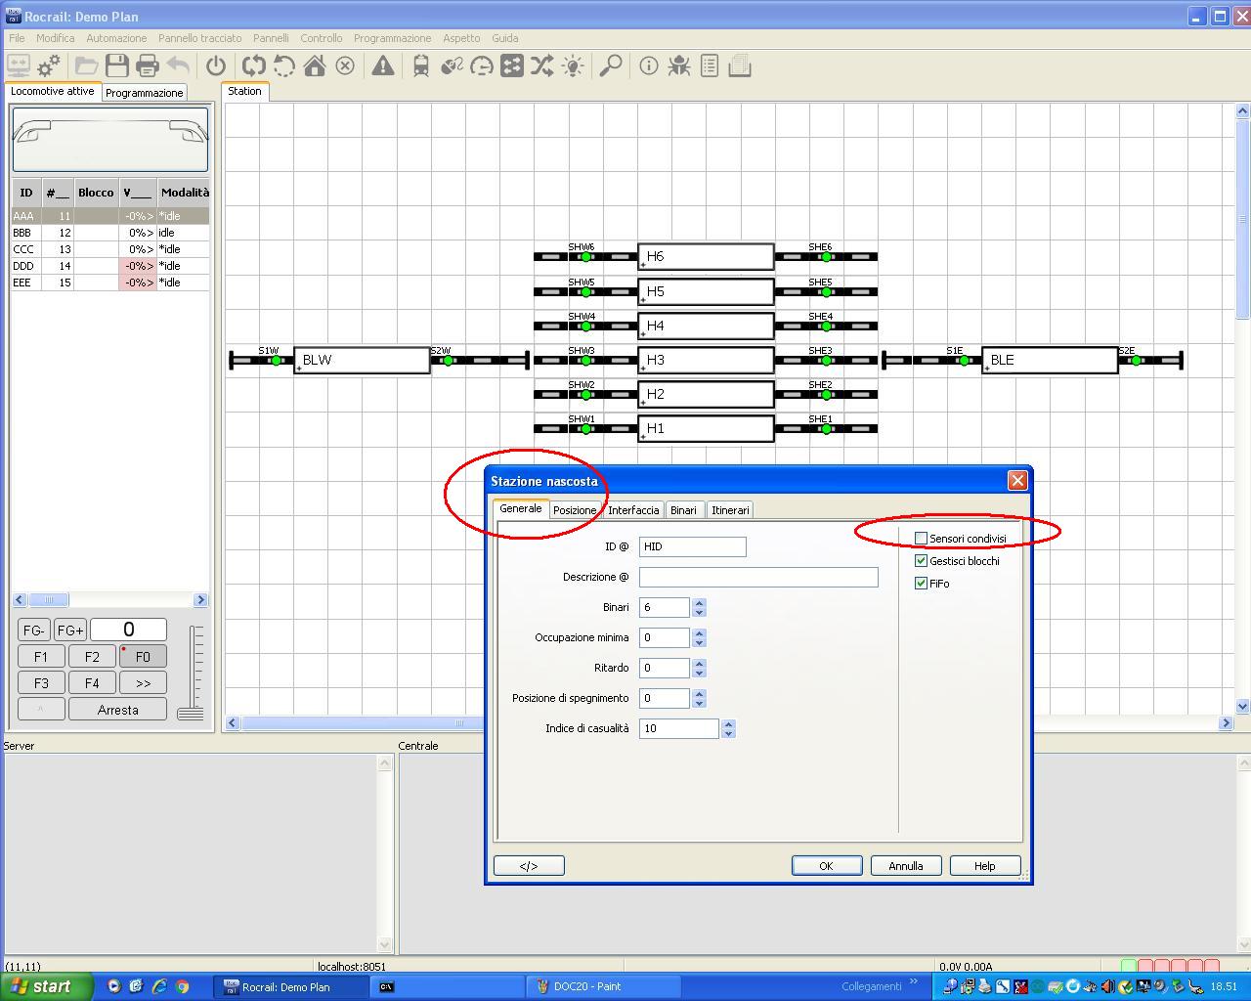
Task: Click the info circle icon
Action: 649,66
